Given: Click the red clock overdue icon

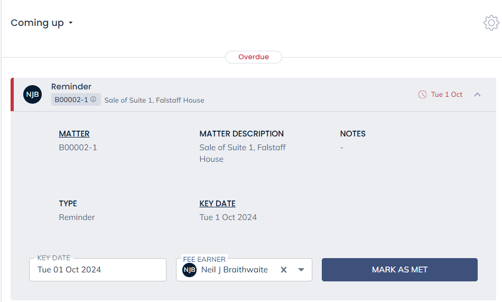Looking at the screenshot, I should click(x=422, y=95).
